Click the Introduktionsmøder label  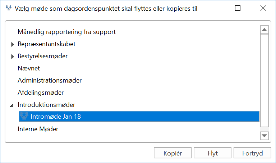(46, 105)
